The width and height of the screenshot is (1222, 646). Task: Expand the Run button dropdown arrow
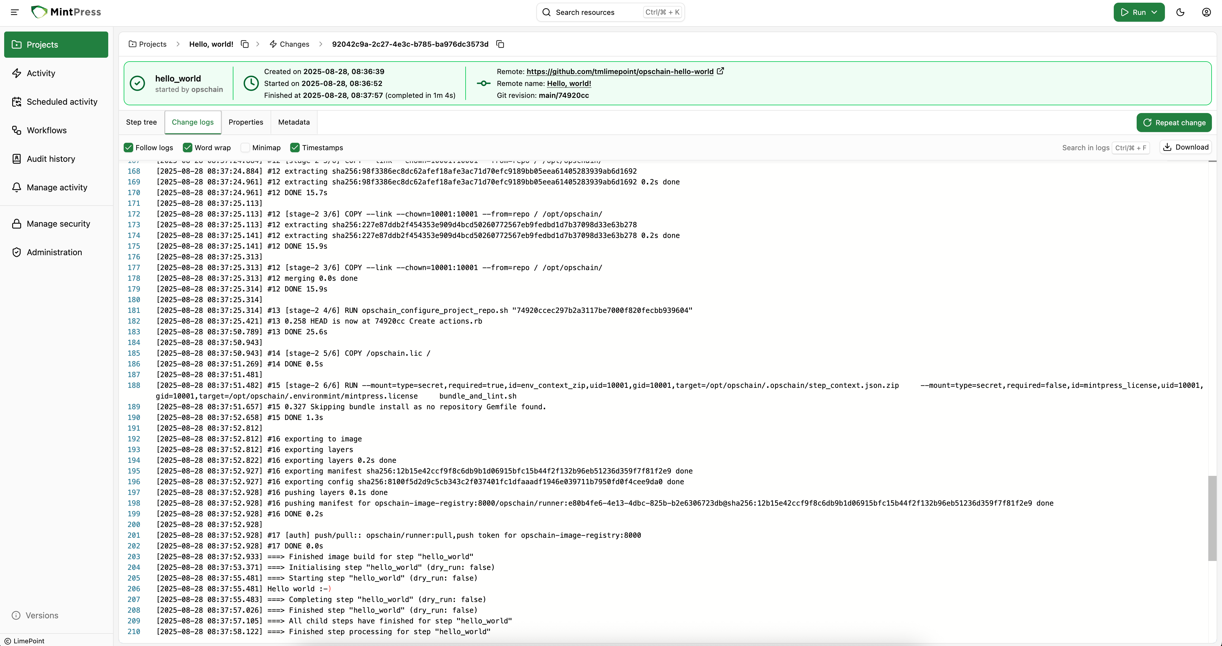pos(1155,12)
